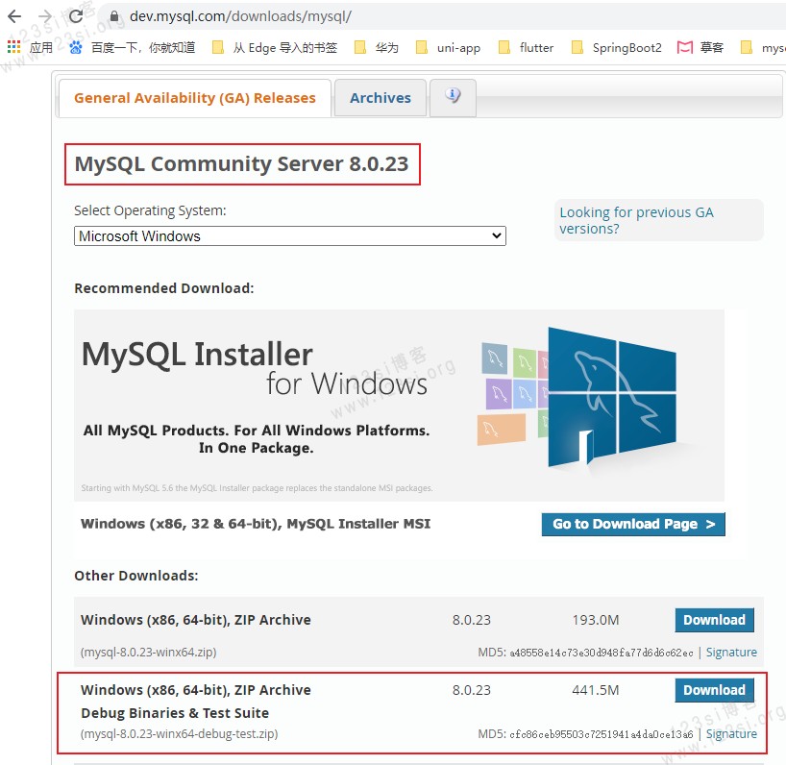Screen dimensions: 786x765
Task: Open the uni-app bookmark folder
Action: 448,48
